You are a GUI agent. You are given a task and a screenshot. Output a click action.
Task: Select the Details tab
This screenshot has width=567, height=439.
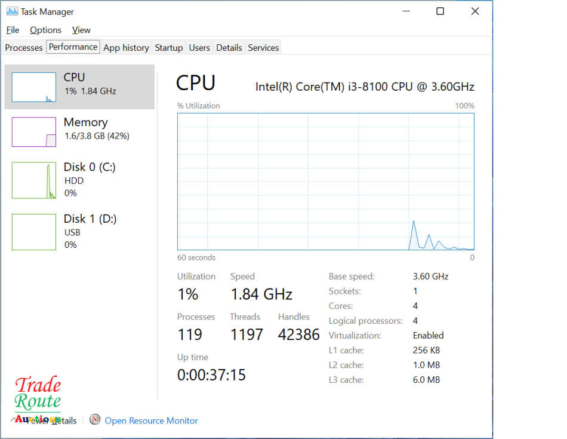coord(229,47)
